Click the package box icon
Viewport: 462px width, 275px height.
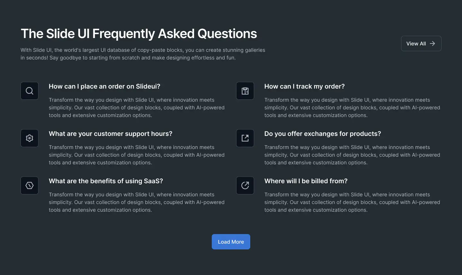(245, 91)
